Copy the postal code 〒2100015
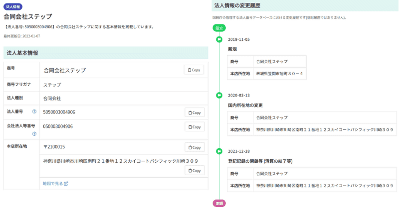This screenshot has width=399, height=209. pyautogui.click(x=195, y=147)
